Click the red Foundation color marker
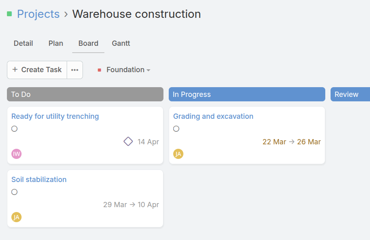Viewport: 370px width, 240px height. 99,70
